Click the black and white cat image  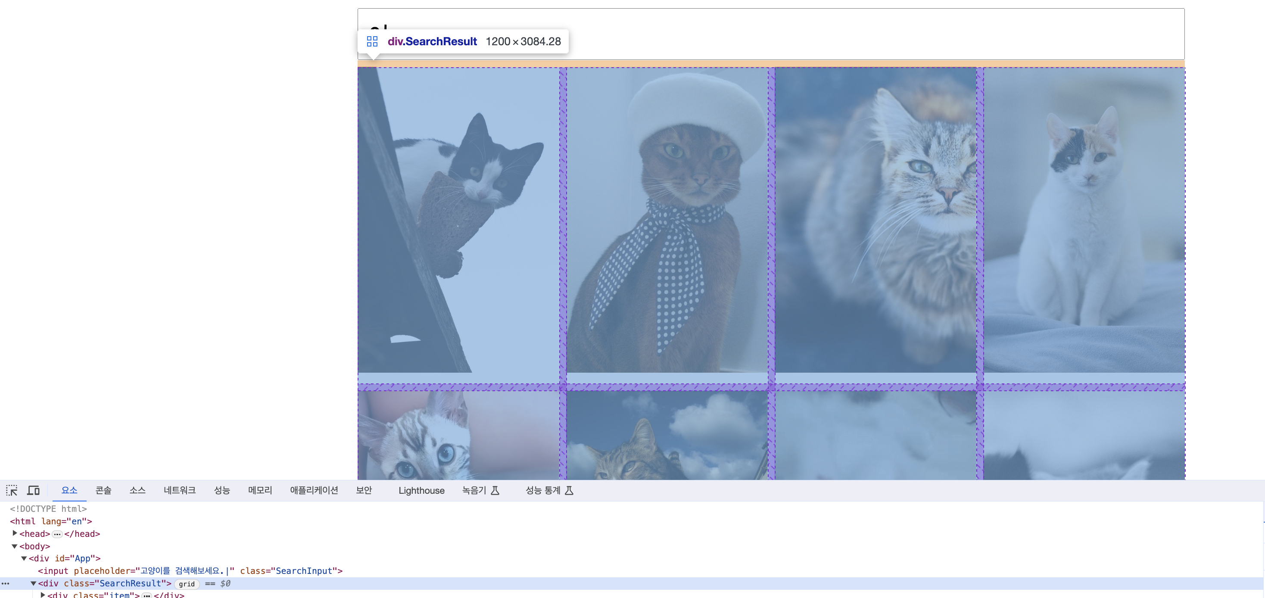(458, 220)
